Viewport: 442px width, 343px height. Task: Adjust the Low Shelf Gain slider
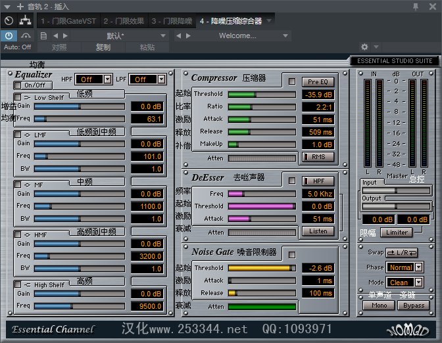(80, 106)
